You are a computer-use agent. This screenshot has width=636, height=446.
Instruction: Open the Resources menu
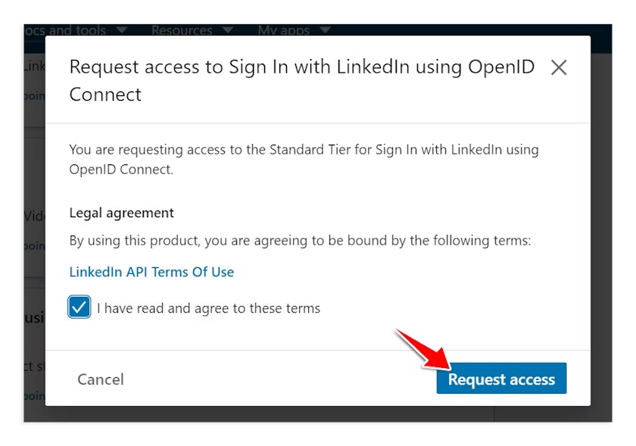pos(182,30)
